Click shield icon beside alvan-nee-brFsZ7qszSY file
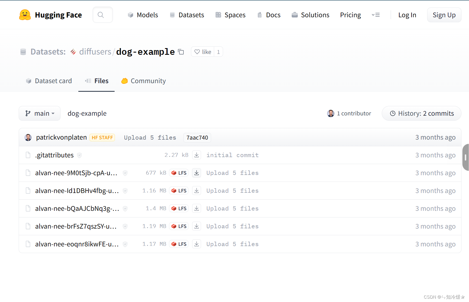The height and width of the screenshot is (302, 469). click(125, 226)
